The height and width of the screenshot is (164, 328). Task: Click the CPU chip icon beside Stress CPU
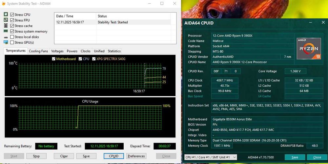tap(6, 14)
